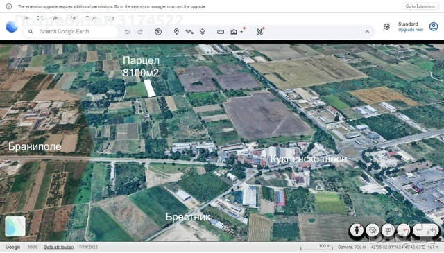
Task: Zoom out with the minus button
Action: 419,230
